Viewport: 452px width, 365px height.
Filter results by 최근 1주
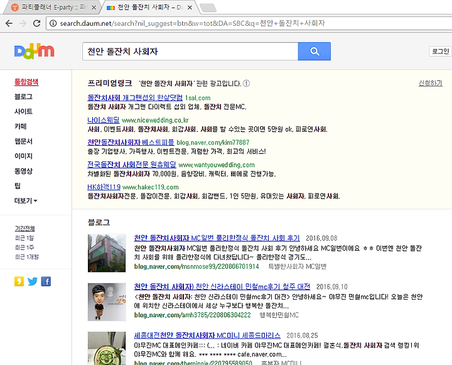(x=24, y=248)
